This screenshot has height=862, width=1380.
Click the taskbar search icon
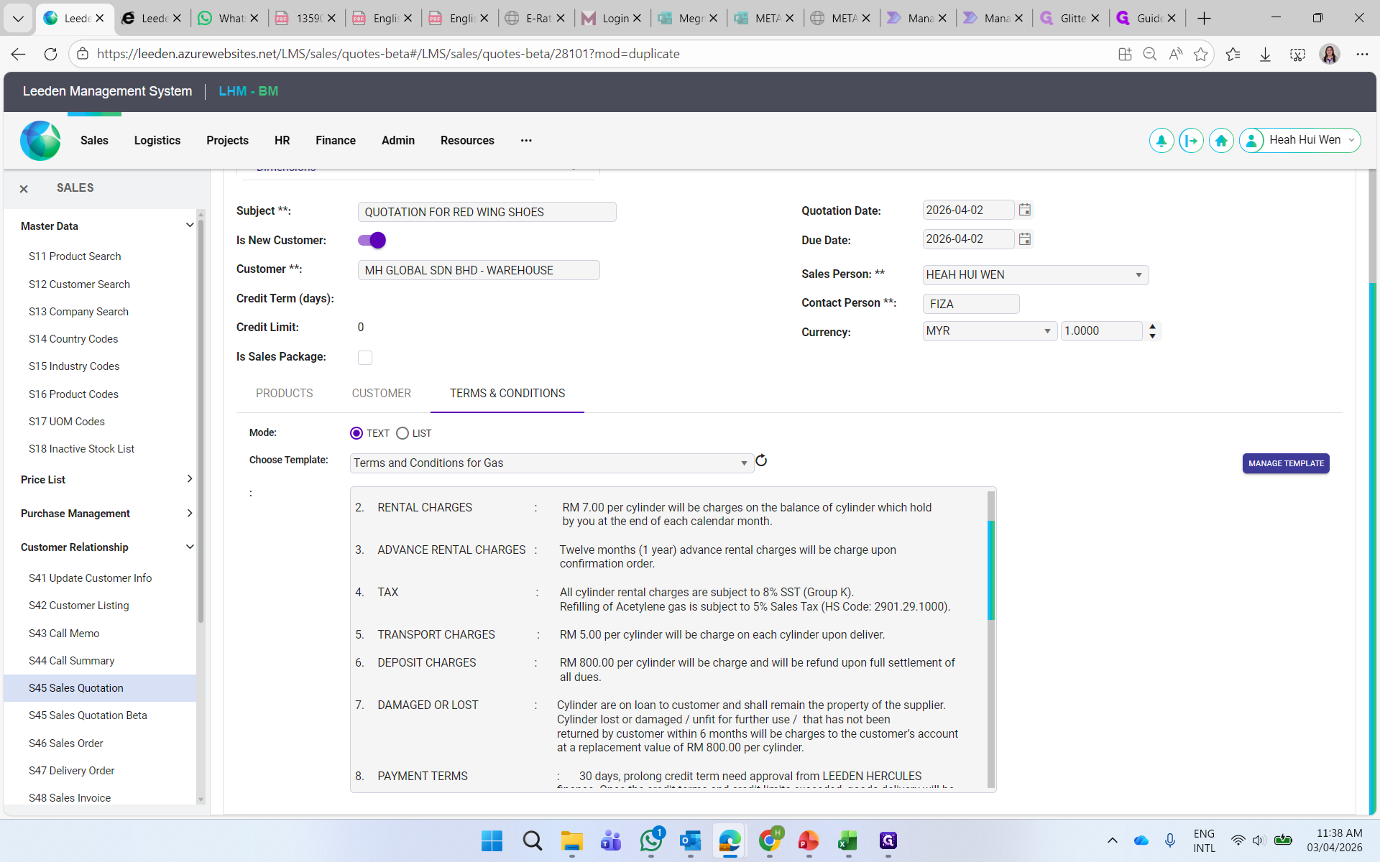coord(532,840)
